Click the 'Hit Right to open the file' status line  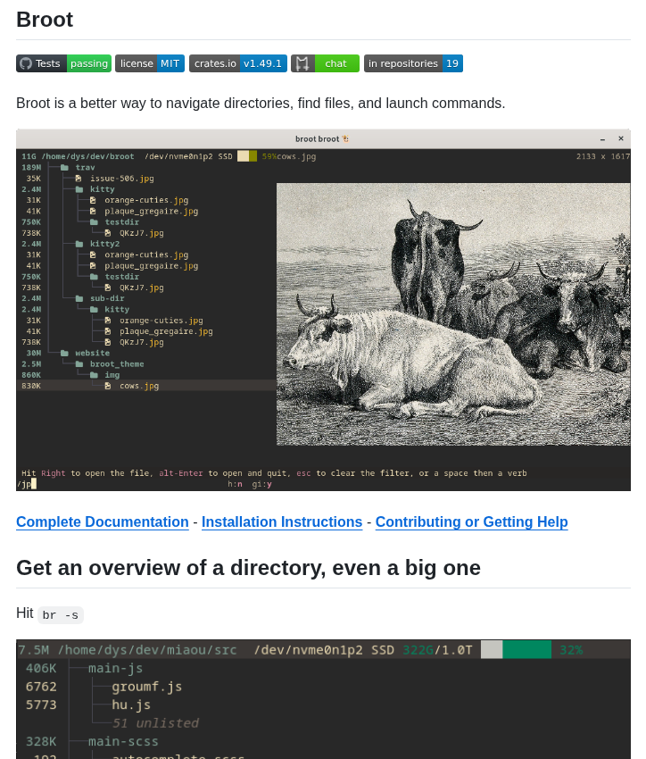(274, 473)
